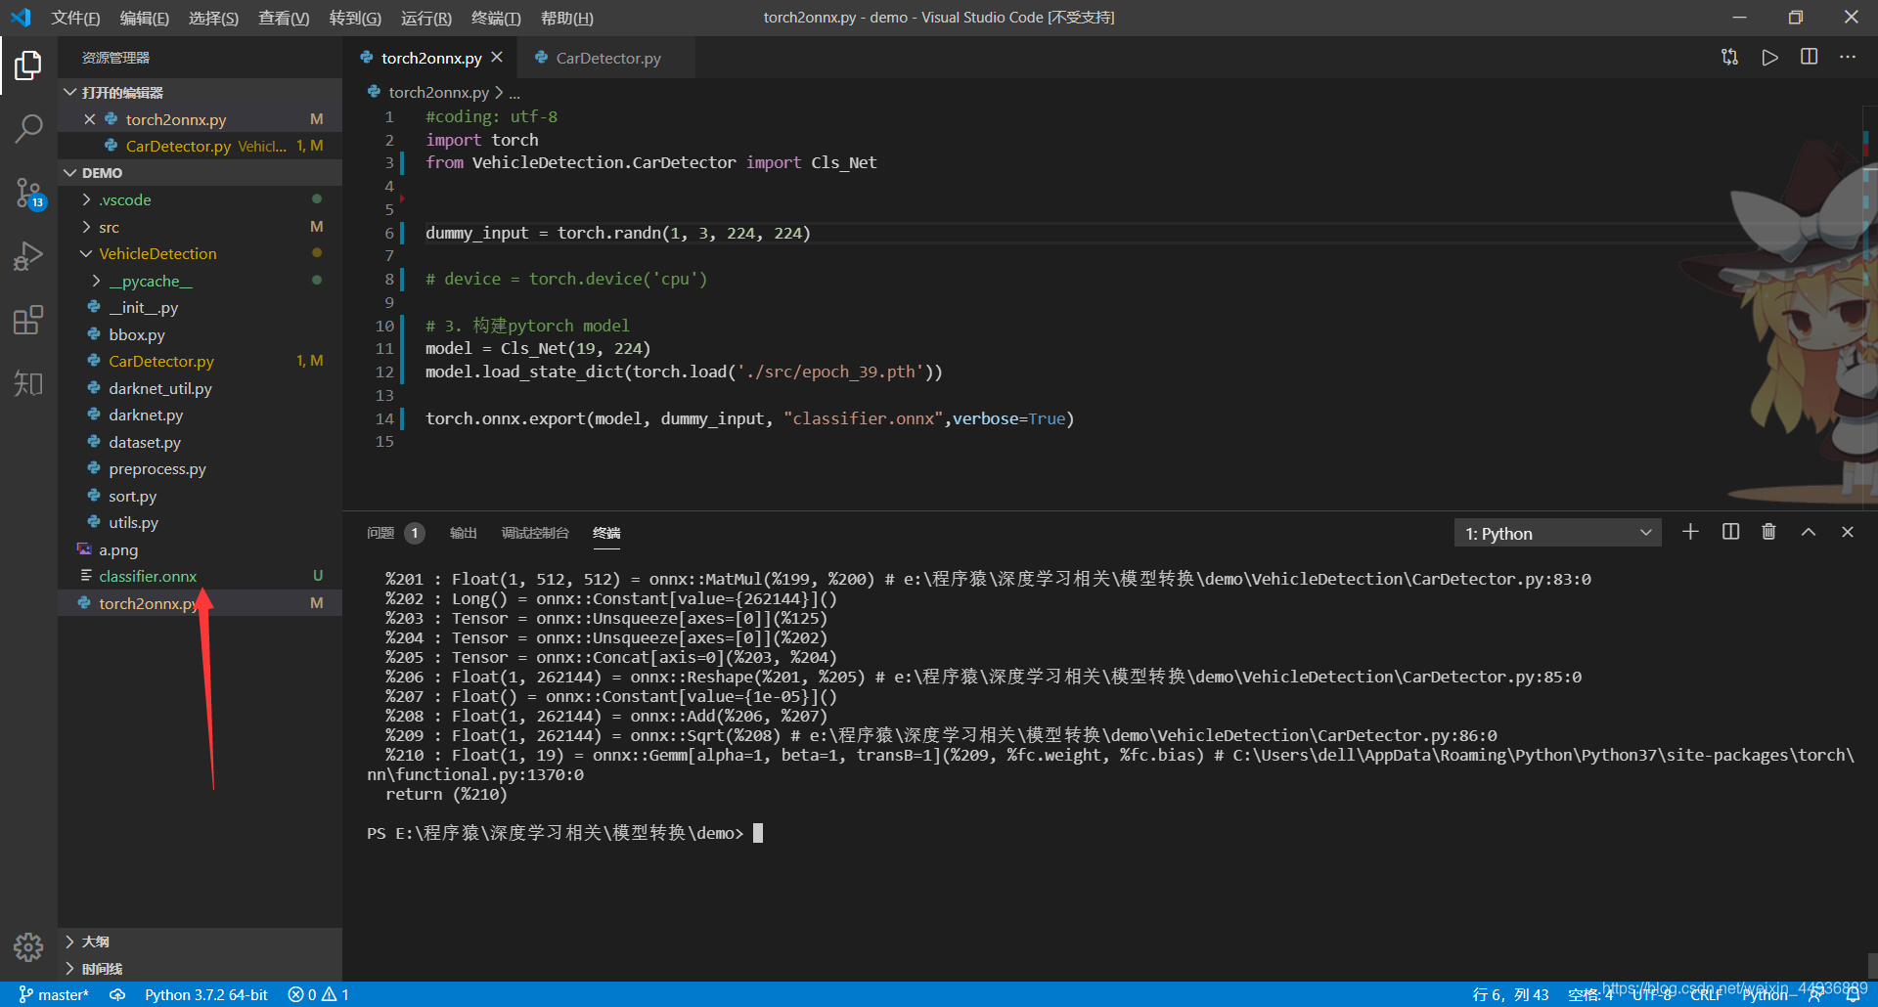1878x1007 pixels.
Task: Open a.png in file tree
Action: click(200, 549)
